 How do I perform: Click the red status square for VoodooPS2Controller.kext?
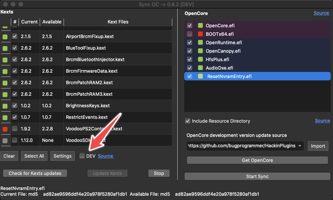[x=5, y=129]
